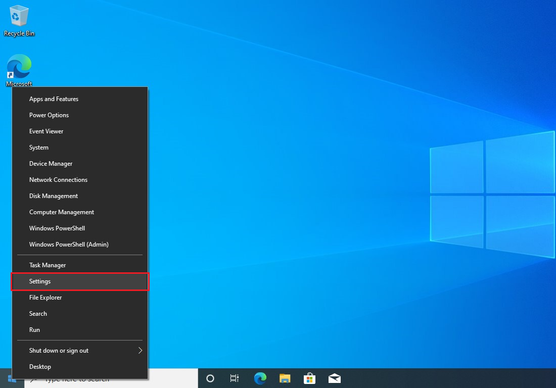Launch Event Viewer
The width and height of the screenshot is (556, 388).
pos(80,131)
